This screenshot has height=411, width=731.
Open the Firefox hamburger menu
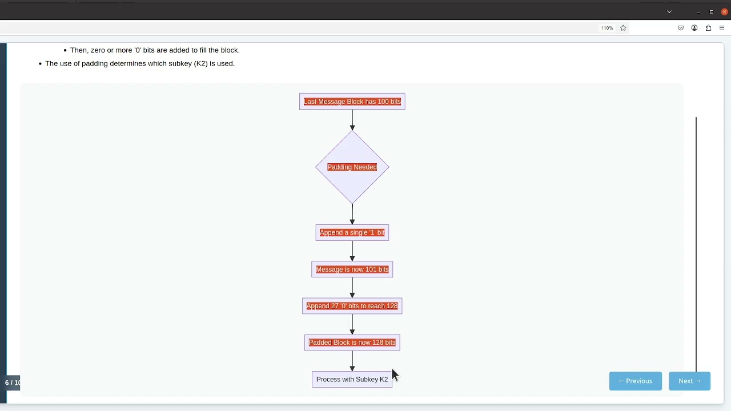pyautogui.click(x=722, y=28)
